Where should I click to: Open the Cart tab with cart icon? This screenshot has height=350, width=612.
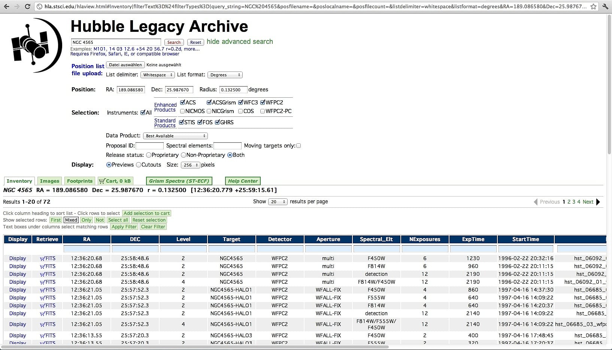click(115, 181)
